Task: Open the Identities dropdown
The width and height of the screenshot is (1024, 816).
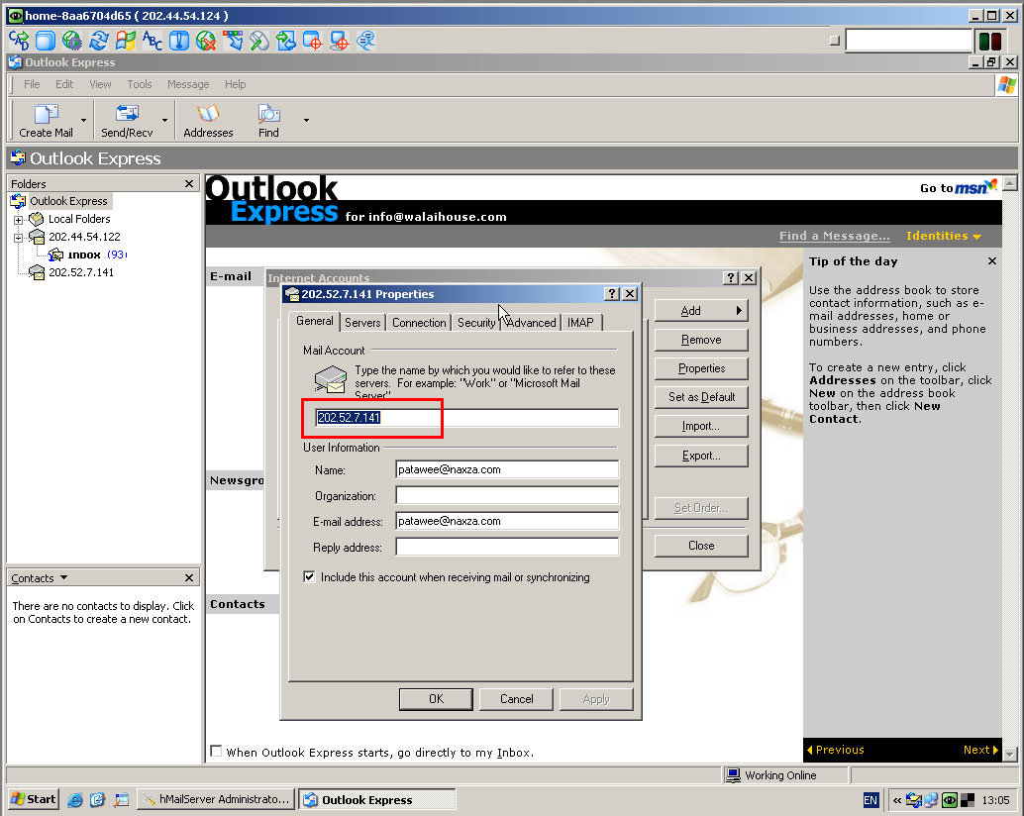Action: 944,236
